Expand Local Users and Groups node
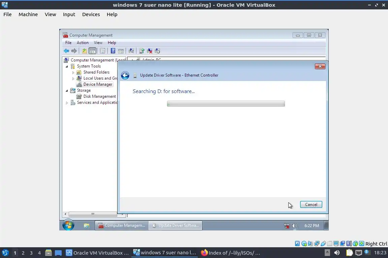Viewport: 388px width, 258px height. [73, 79]
